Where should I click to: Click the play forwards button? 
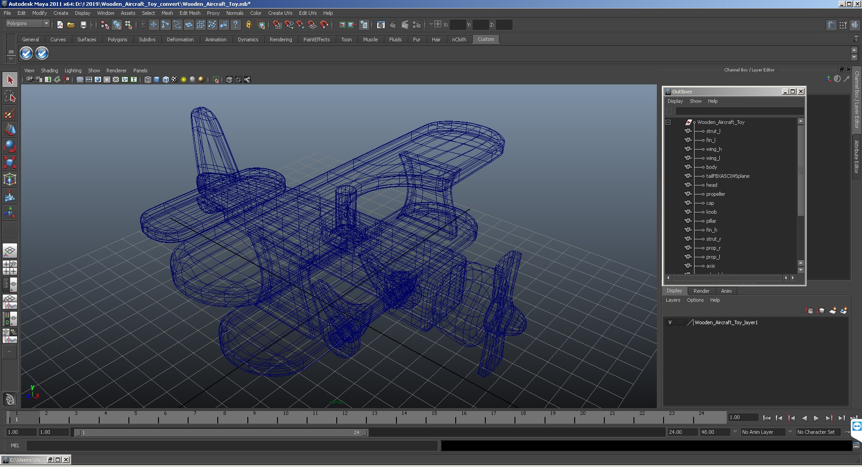click(816, 418)
